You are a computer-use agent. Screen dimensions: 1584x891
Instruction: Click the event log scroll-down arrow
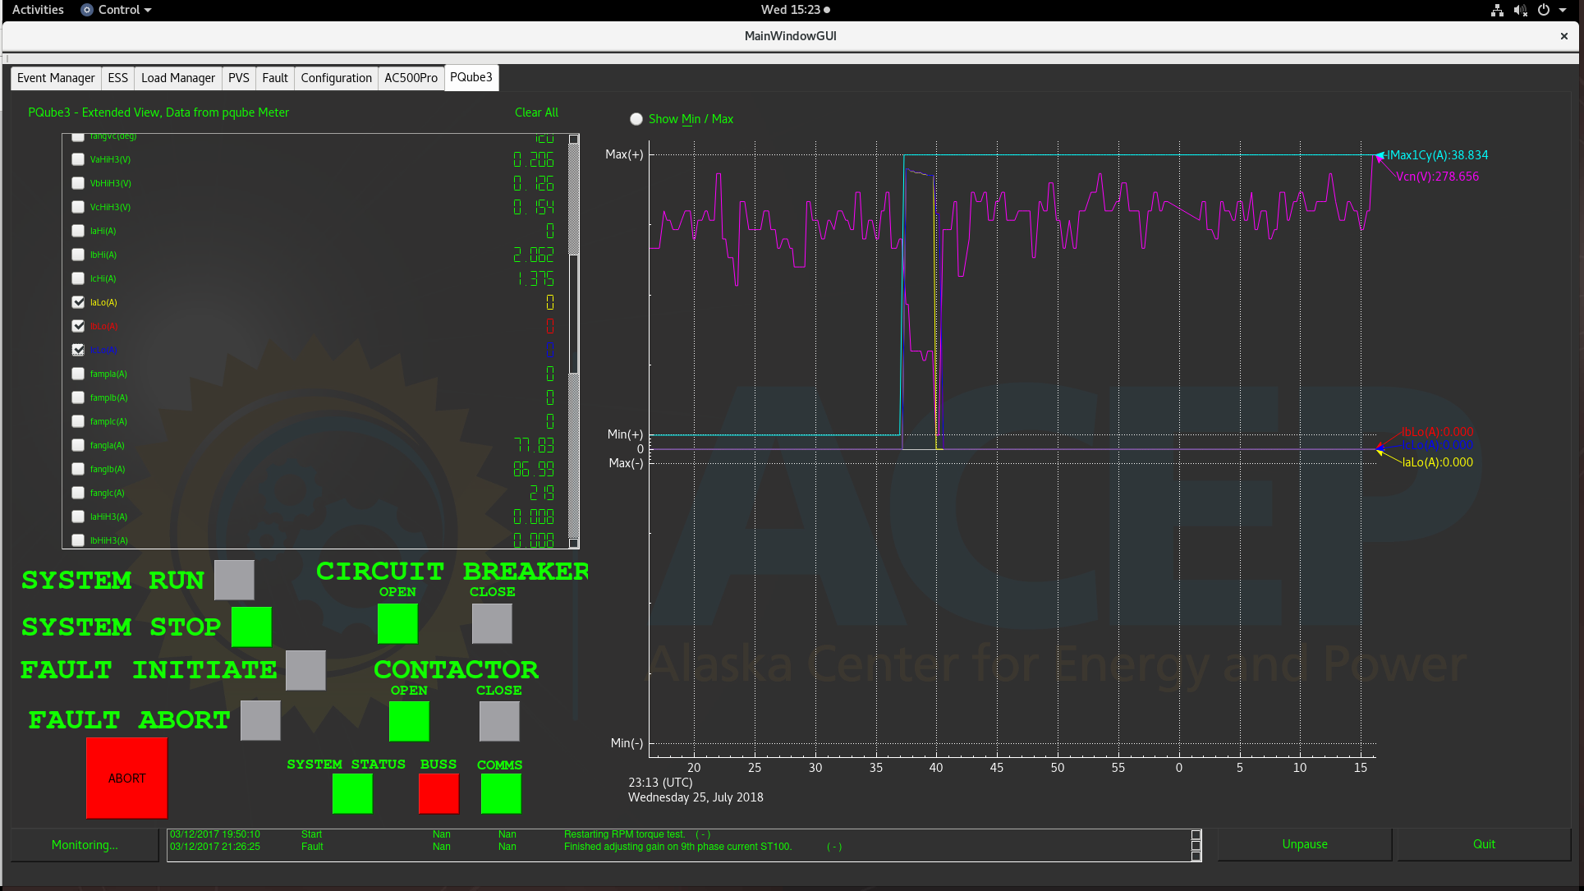pyautogui.click(x=1196, y=856)
